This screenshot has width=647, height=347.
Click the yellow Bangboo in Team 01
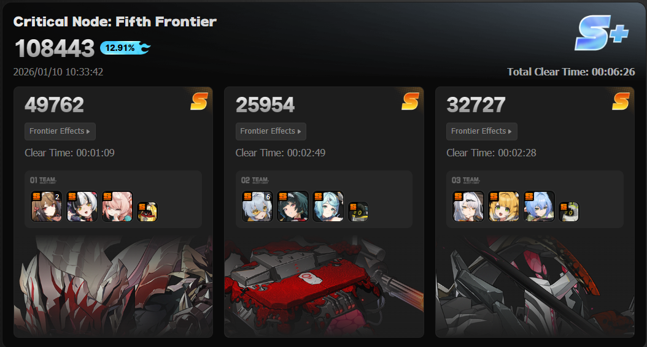click(147, 212)
